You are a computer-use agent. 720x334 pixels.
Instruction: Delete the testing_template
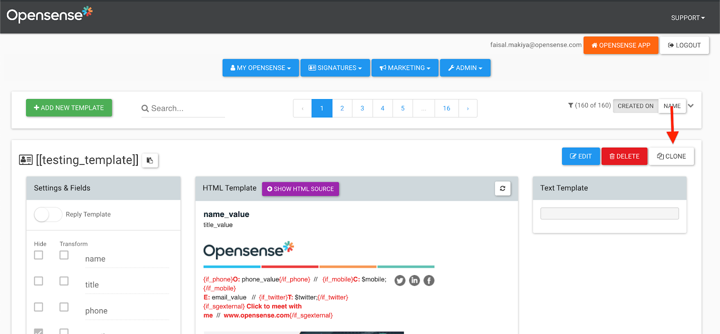pos(625,156)
